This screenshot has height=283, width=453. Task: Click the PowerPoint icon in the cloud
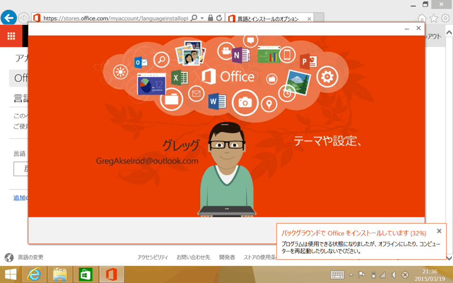[x=308, y=61]
